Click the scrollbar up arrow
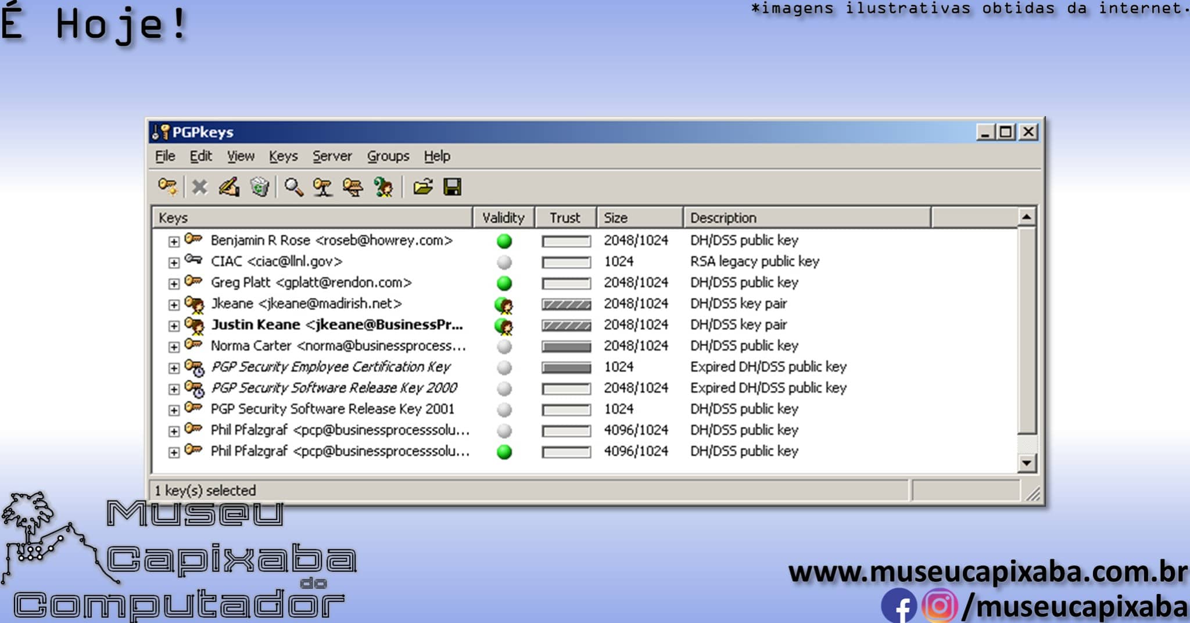The height and width of the screenshot is (623, 1190). pyautogui.click(x=1027, y=217)
